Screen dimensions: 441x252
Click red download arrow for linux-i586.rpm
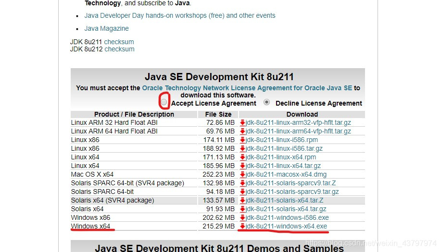point(242,140)
